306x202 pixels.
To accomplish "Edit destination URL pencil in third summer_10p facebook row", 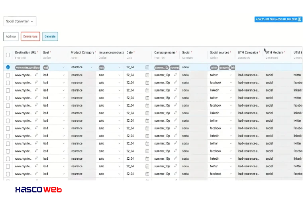I will (x=36, y=173).
